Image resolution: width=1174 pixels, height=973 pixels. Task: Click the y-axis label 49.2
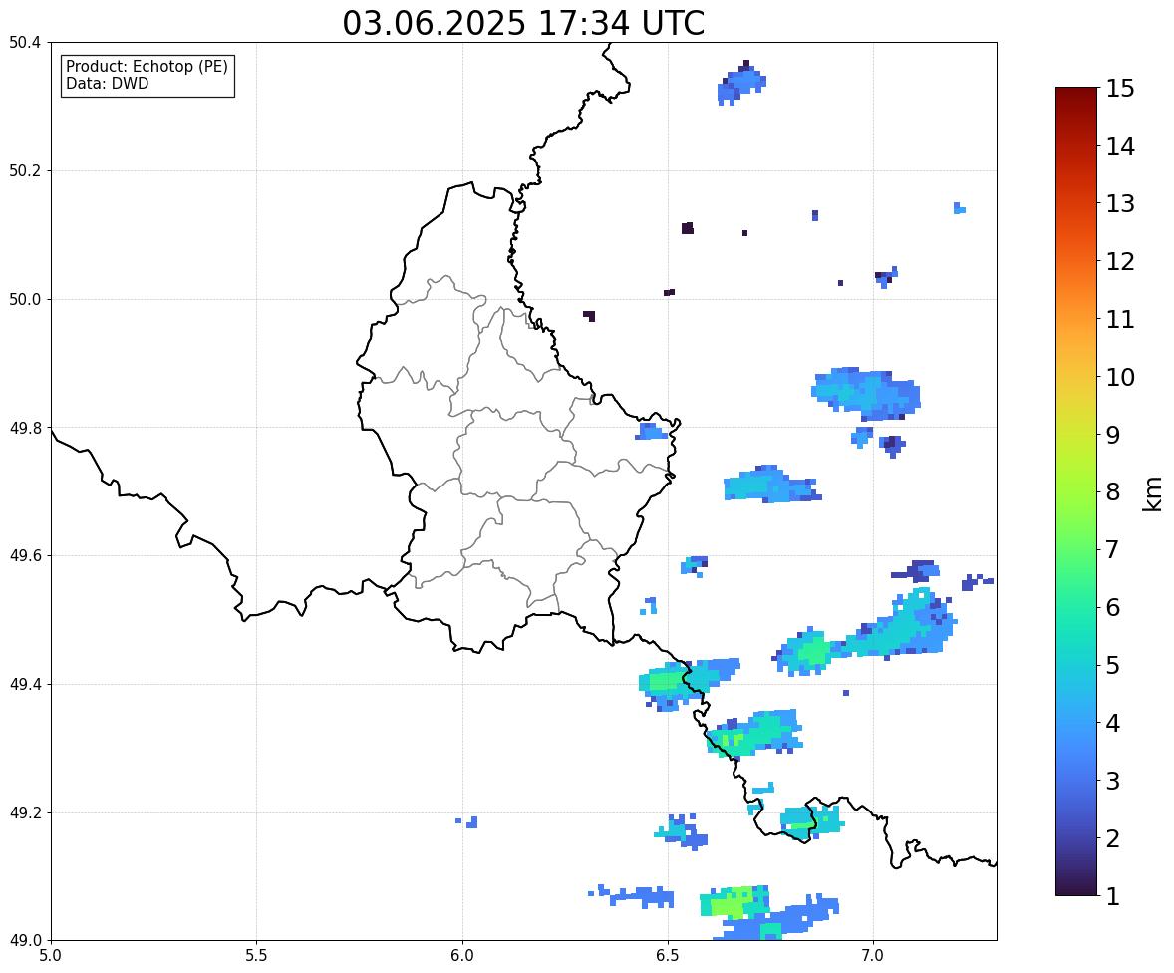[25, 812]
